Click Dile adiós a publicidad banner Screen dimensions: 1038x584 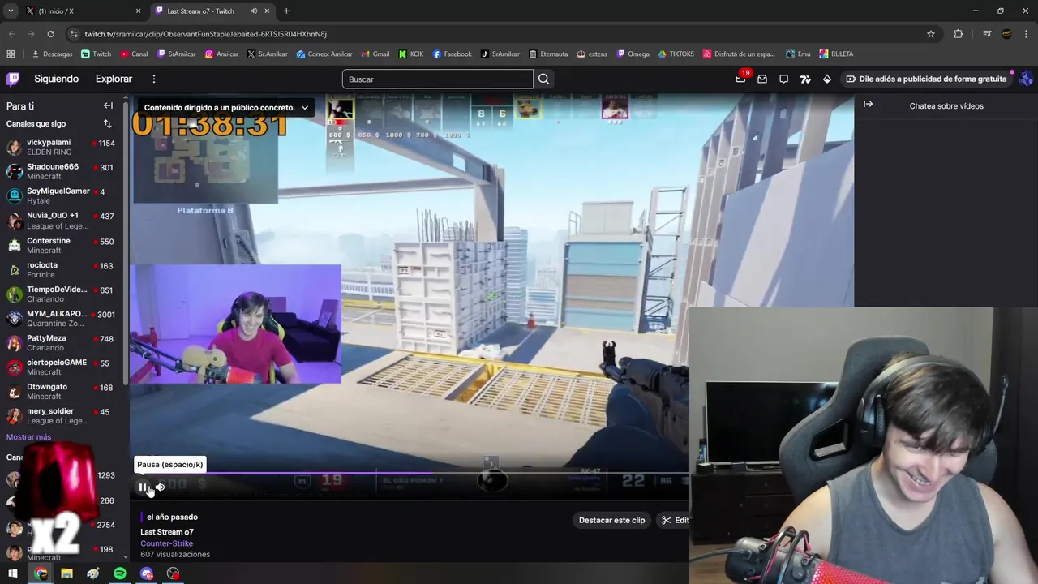tap(926, 79)
